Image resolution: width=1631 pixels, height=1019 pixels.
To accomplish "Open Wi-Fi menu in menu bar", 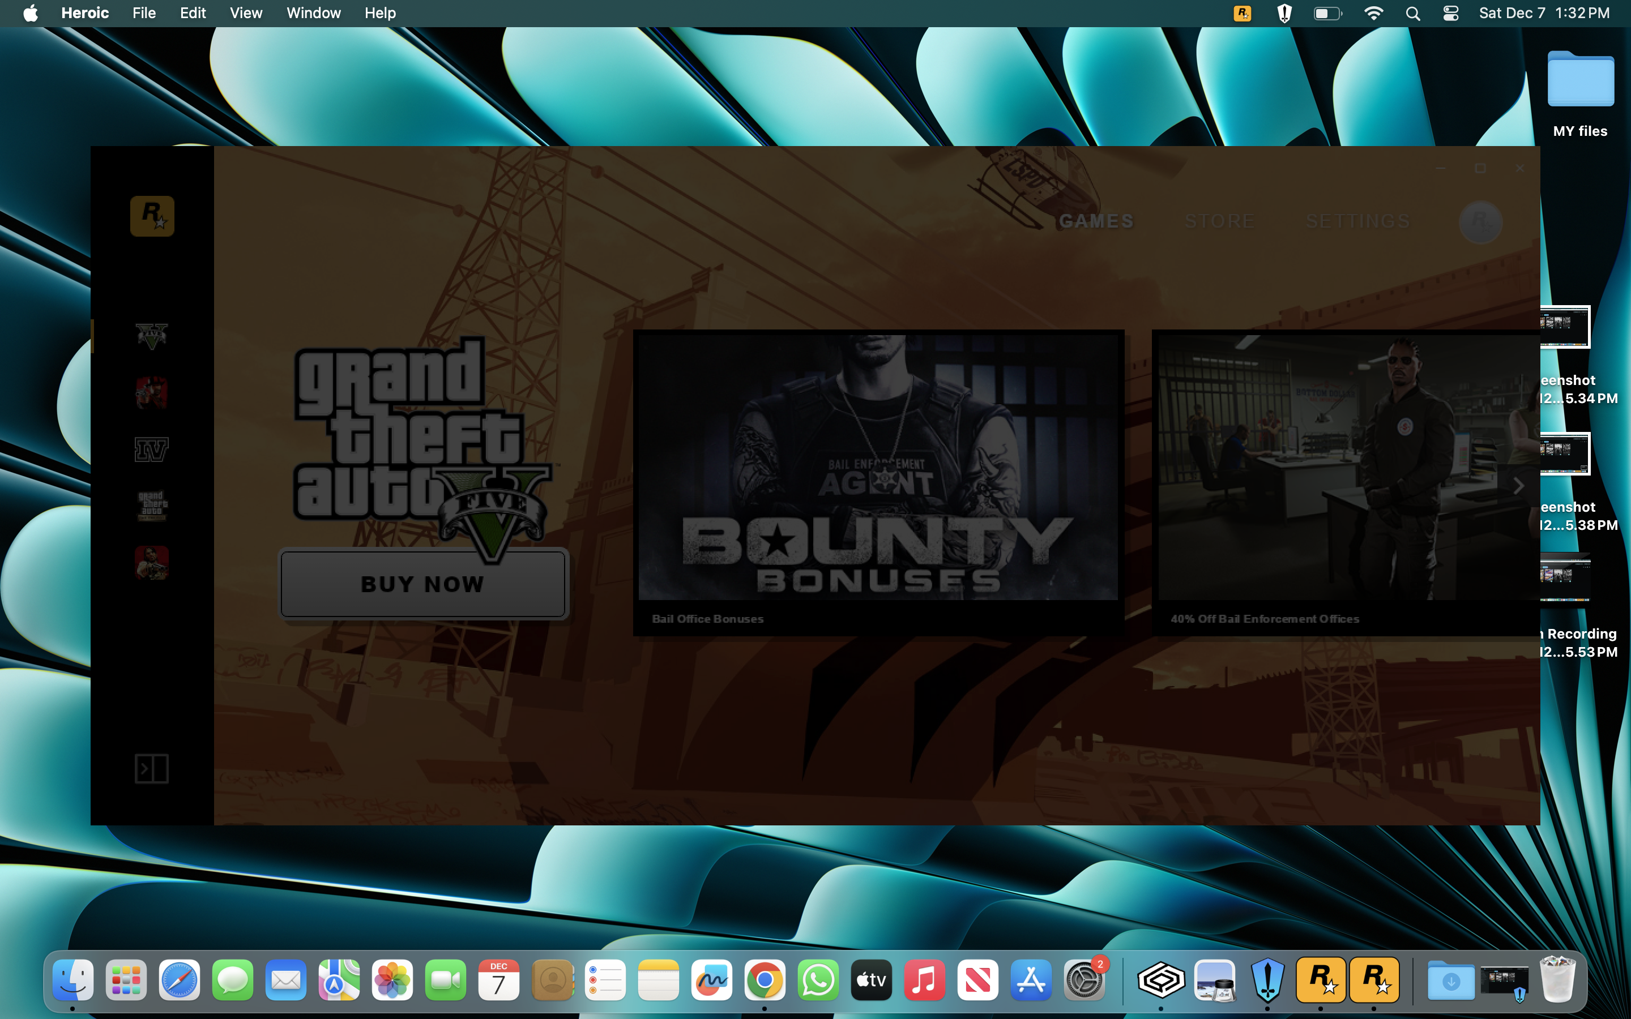I will pos(1373,13).
